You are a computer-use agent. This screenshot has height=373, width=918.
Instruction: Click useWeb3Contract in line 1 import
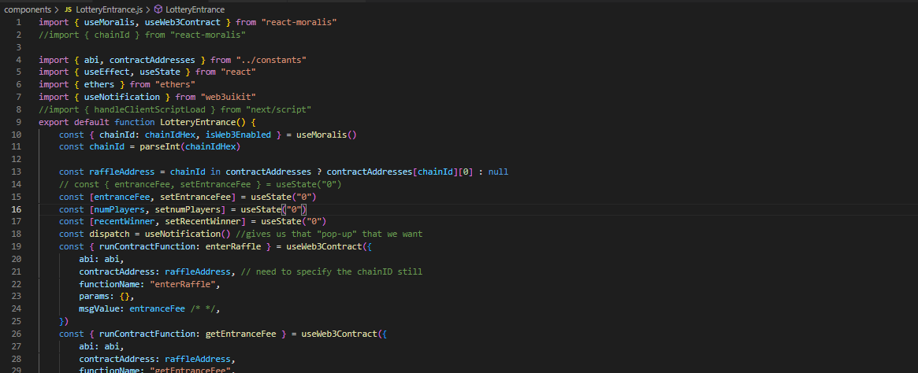tap(183, 22)
